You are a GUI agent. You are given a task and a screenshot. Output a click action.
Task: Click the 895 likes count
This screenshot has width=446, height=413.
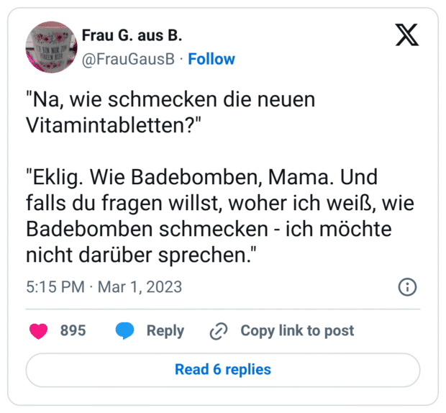pyautogui.click(x=73, y=331)
